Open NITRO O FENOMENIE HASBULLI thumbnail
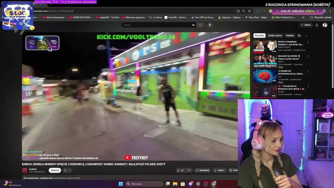The width and height of the screenshot is (334, 188). click(x=265, y=46)
